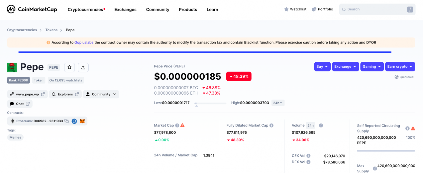Click the Community person icon

tap(88, 94)
